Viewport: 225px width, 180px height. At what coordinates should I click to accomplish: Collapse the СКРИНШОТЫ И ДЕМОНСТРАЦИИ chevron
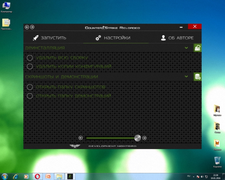coord(186,76)
